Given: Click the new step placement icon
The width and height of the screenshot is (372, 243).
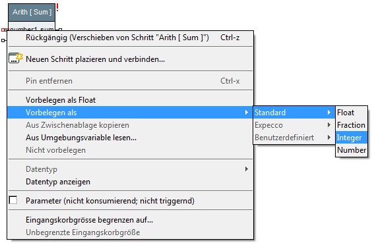Looking at the screenshot, I should 16,58.
